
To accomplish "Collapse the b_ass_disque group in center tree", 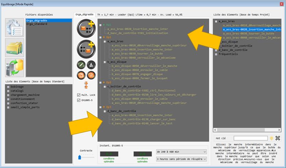I will (x=105, y=62).
